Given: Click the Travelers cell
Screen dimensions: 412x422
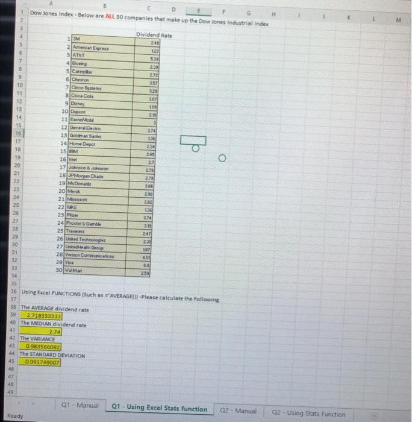Looking at the screenshot, I should 96,231.
